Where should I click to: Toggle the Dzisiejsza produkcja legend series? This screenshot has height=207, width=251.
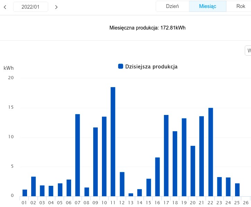point(148,66)
